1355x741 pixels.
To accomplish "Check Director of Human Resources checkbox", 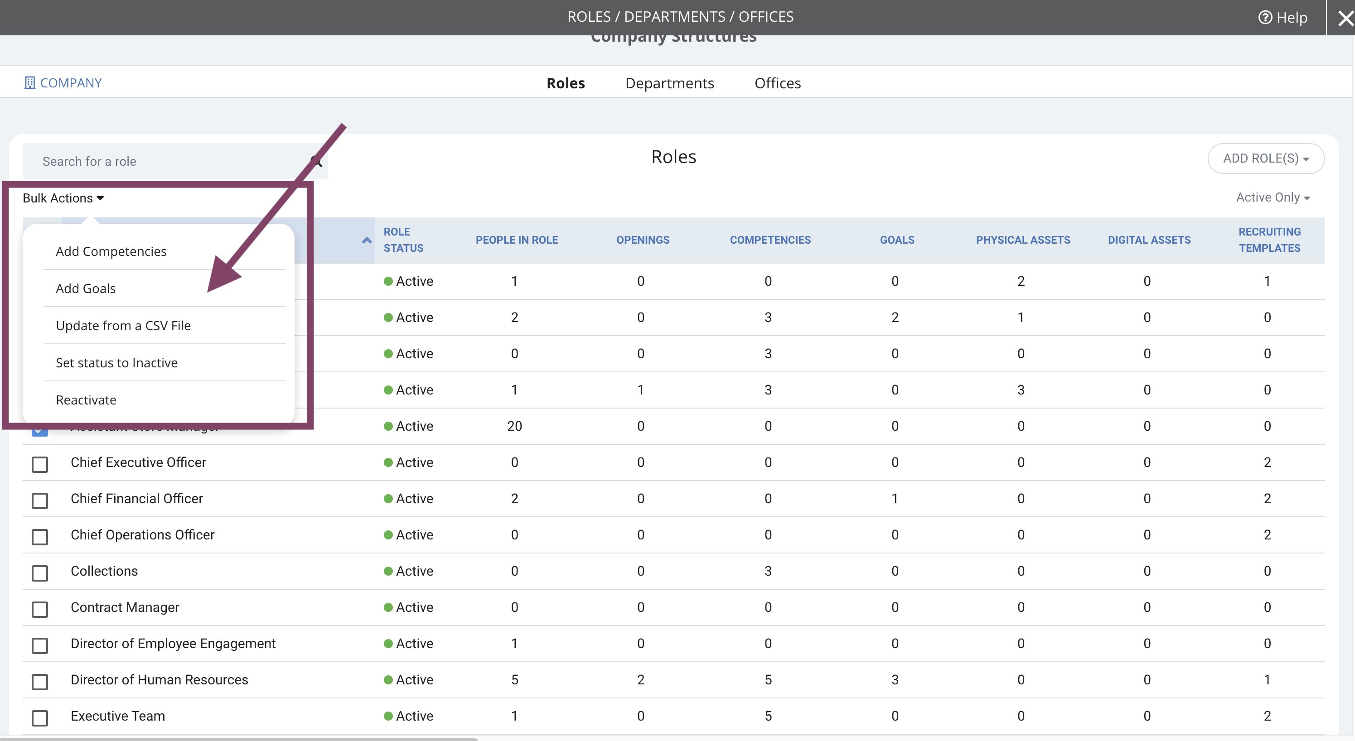I will 40,682.
